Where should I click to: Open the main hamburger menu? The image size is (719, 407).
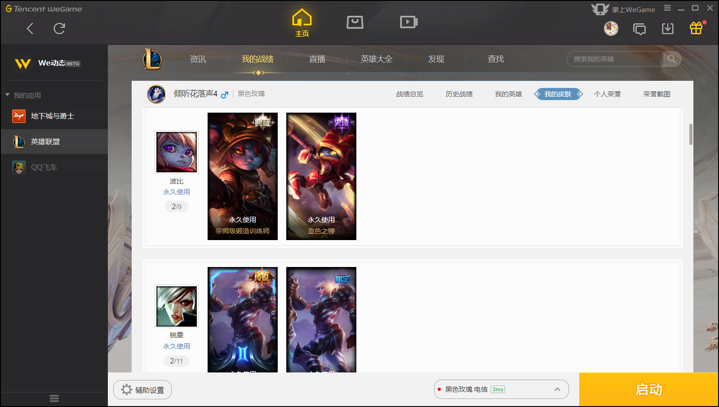tap(667, 8)
